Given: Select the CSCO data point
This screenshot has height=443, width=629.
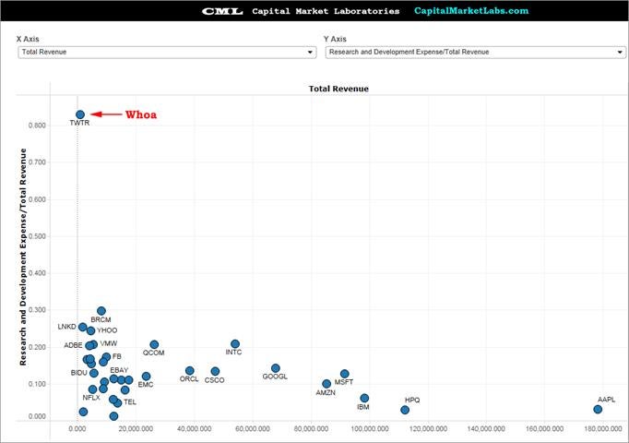Looking at the screenshot, I should pyautogui.click(x=215, y=371).
